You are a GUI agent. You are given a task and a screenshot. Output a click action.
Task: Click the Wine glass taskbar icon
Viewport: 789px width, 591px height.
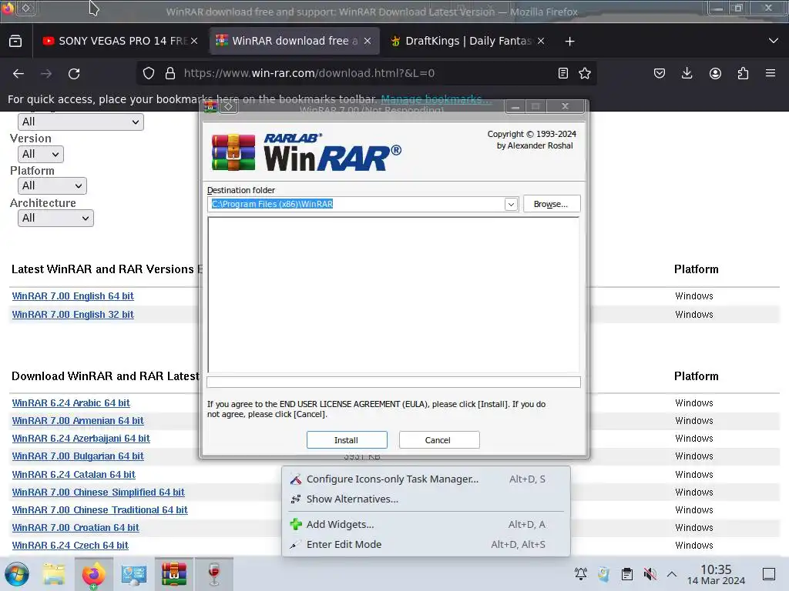[x=214, y=574]
